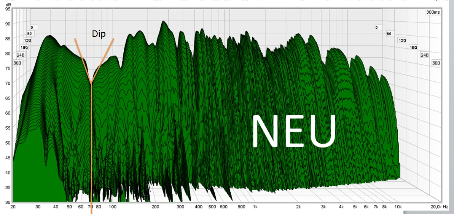Click the 8k frequency axis label

(384, 207)
